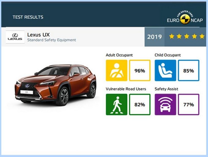
Task: Click the 2019 year badge
Action: coord(154,37)
